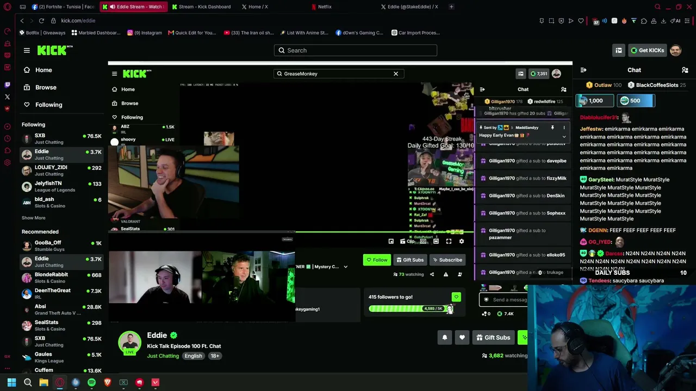The image size is (696, 391).
Task: Add page to bookmarks with heart icon
Action: [581, 21]
